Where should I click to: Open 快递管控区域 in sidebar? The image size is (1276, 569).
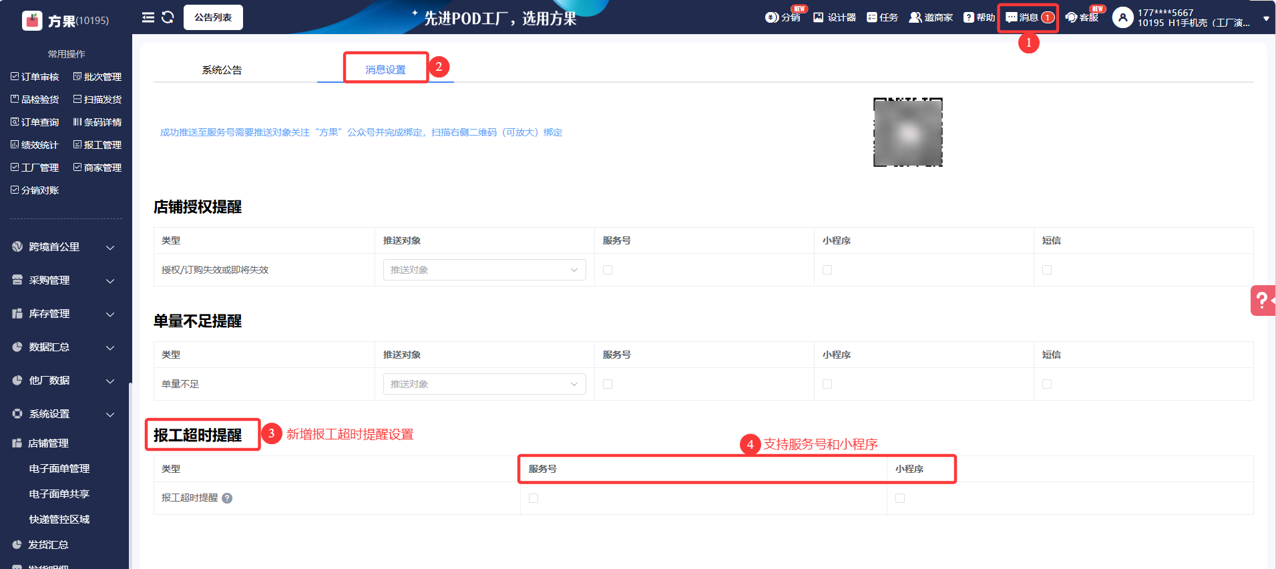(x=59, y=520)
